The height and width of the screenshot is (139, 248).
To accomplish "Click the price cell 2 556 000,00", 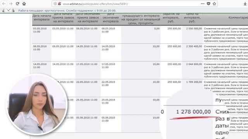I will (194, 29).
